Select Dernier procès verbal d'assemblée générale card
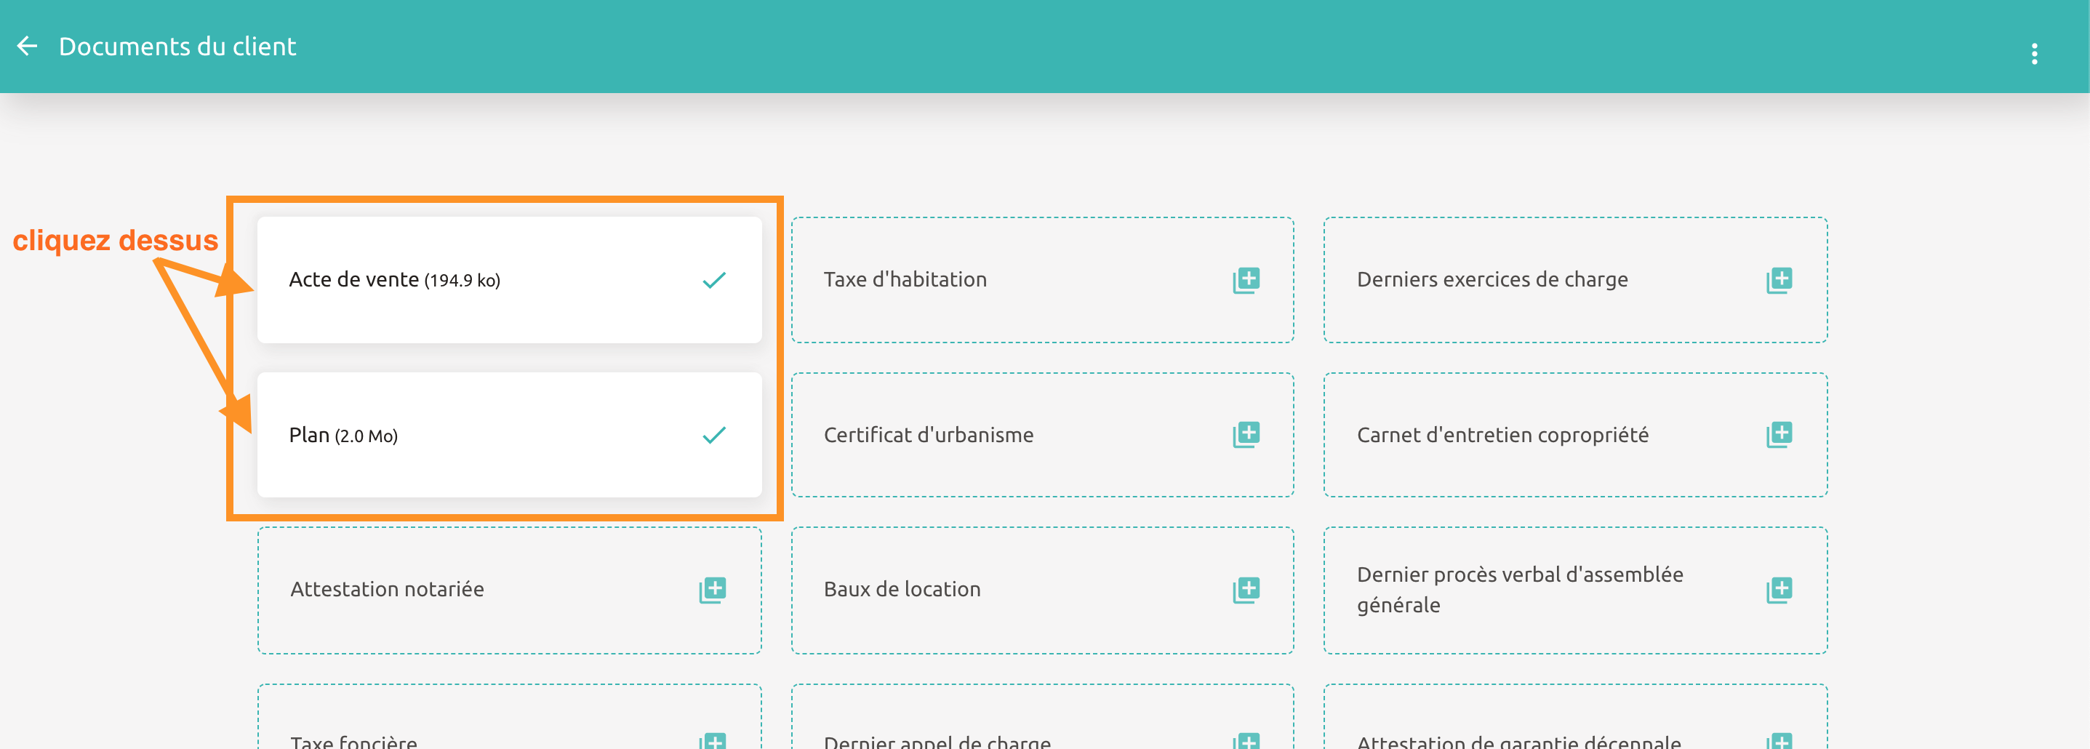The width and height of the screenshot is (2090, 749). 1576,590
